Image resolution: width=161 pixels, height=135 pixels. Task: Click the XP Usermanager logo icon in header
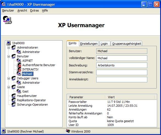tap(7, 20)
